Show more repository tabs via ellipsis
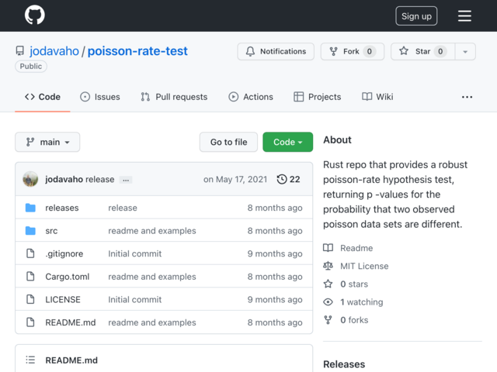 [x=467, y=97]
